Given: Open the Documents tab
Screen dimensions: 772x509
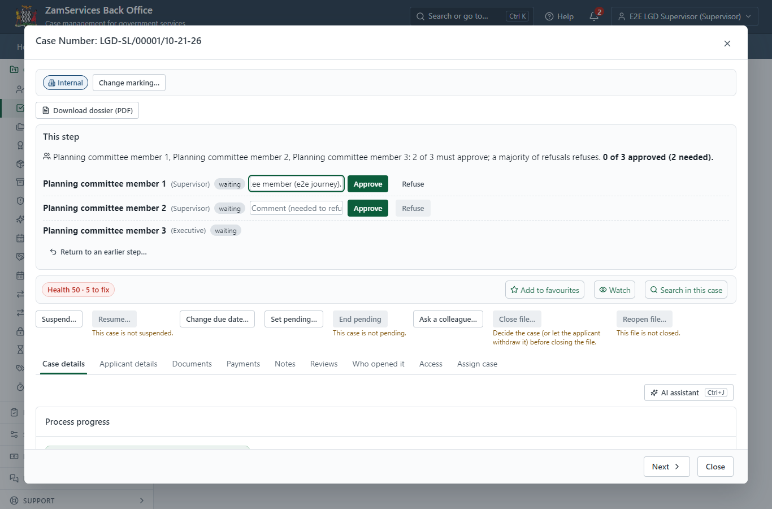Looking at the screenshot, I should coord(192,364).
